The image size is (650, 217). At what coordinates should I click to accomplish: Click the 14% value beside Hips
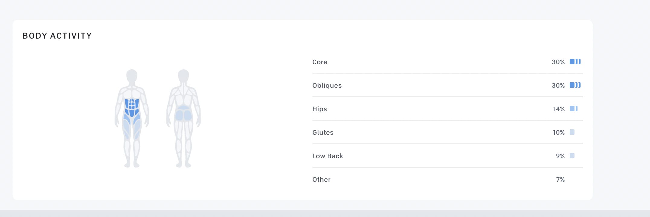(558, 109)
